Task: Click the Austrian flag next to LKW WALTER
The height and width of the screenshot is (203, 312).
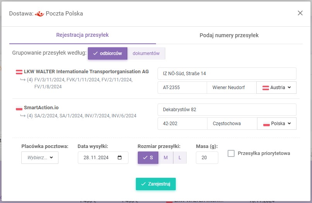Action: coord(19,72)
